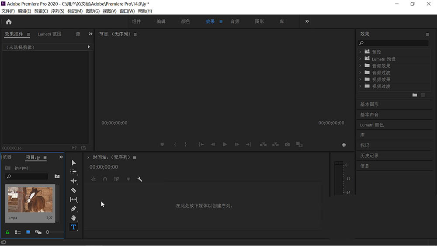
Task: Expand the 音频效果 folder
Action: click(x=360, y=66)
